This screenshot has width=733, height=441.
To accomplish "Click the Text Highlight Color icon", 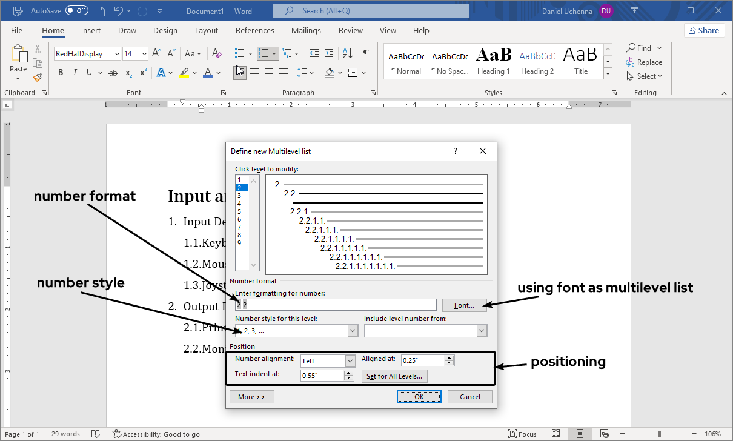I will coord(184,73).
